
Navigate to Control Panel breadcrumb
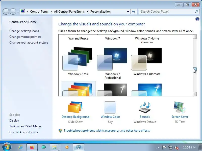39,12
